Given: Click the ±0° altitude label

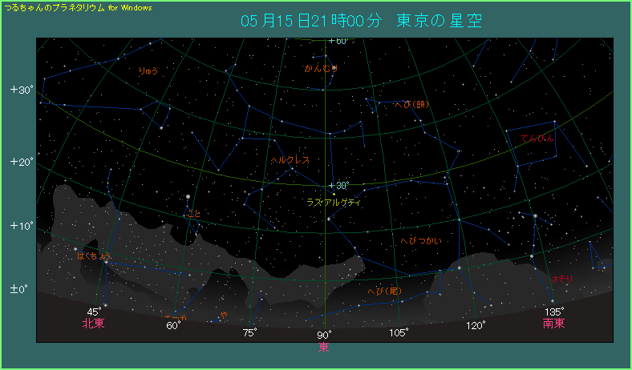Looking at the screenshot, I should (20, 288).
